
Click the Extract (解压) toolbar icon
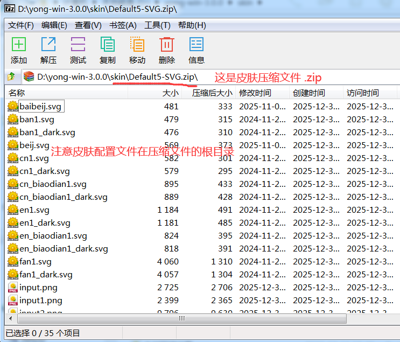pyautogui.click(x=48, y=45)
